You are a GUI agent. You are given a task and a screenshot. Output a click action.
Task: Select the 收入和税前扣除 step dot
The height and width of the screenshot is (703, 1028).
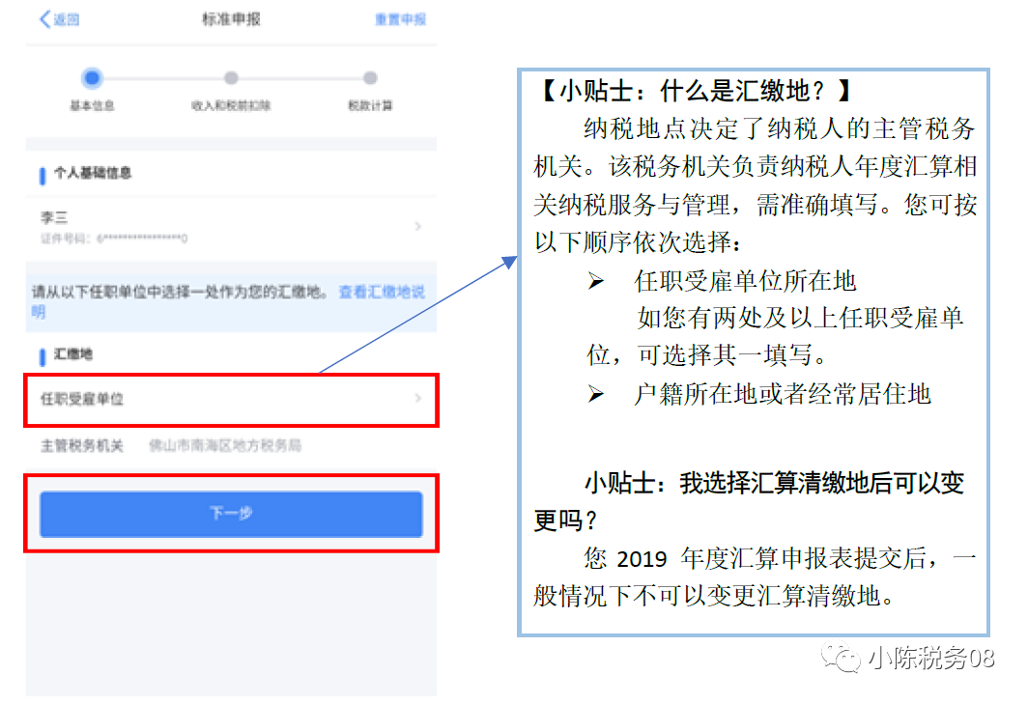pos(231,78)
